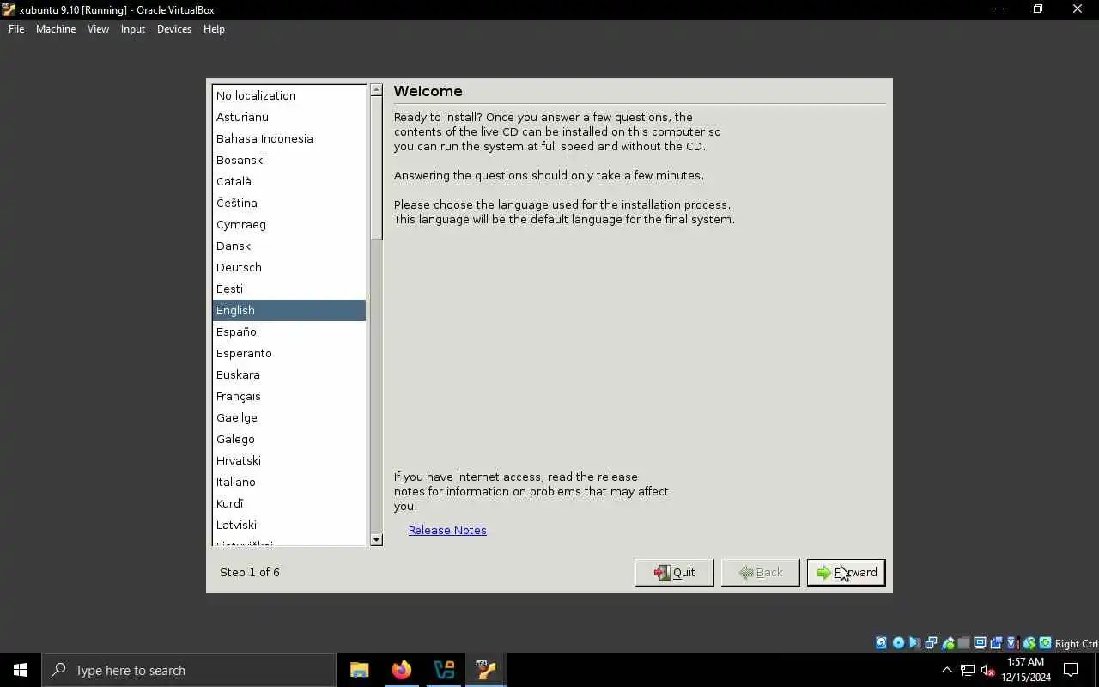Click the virtualization V icon in VirtualBox status bar
1099x687 pixels.
click(x=1012, y=643)
